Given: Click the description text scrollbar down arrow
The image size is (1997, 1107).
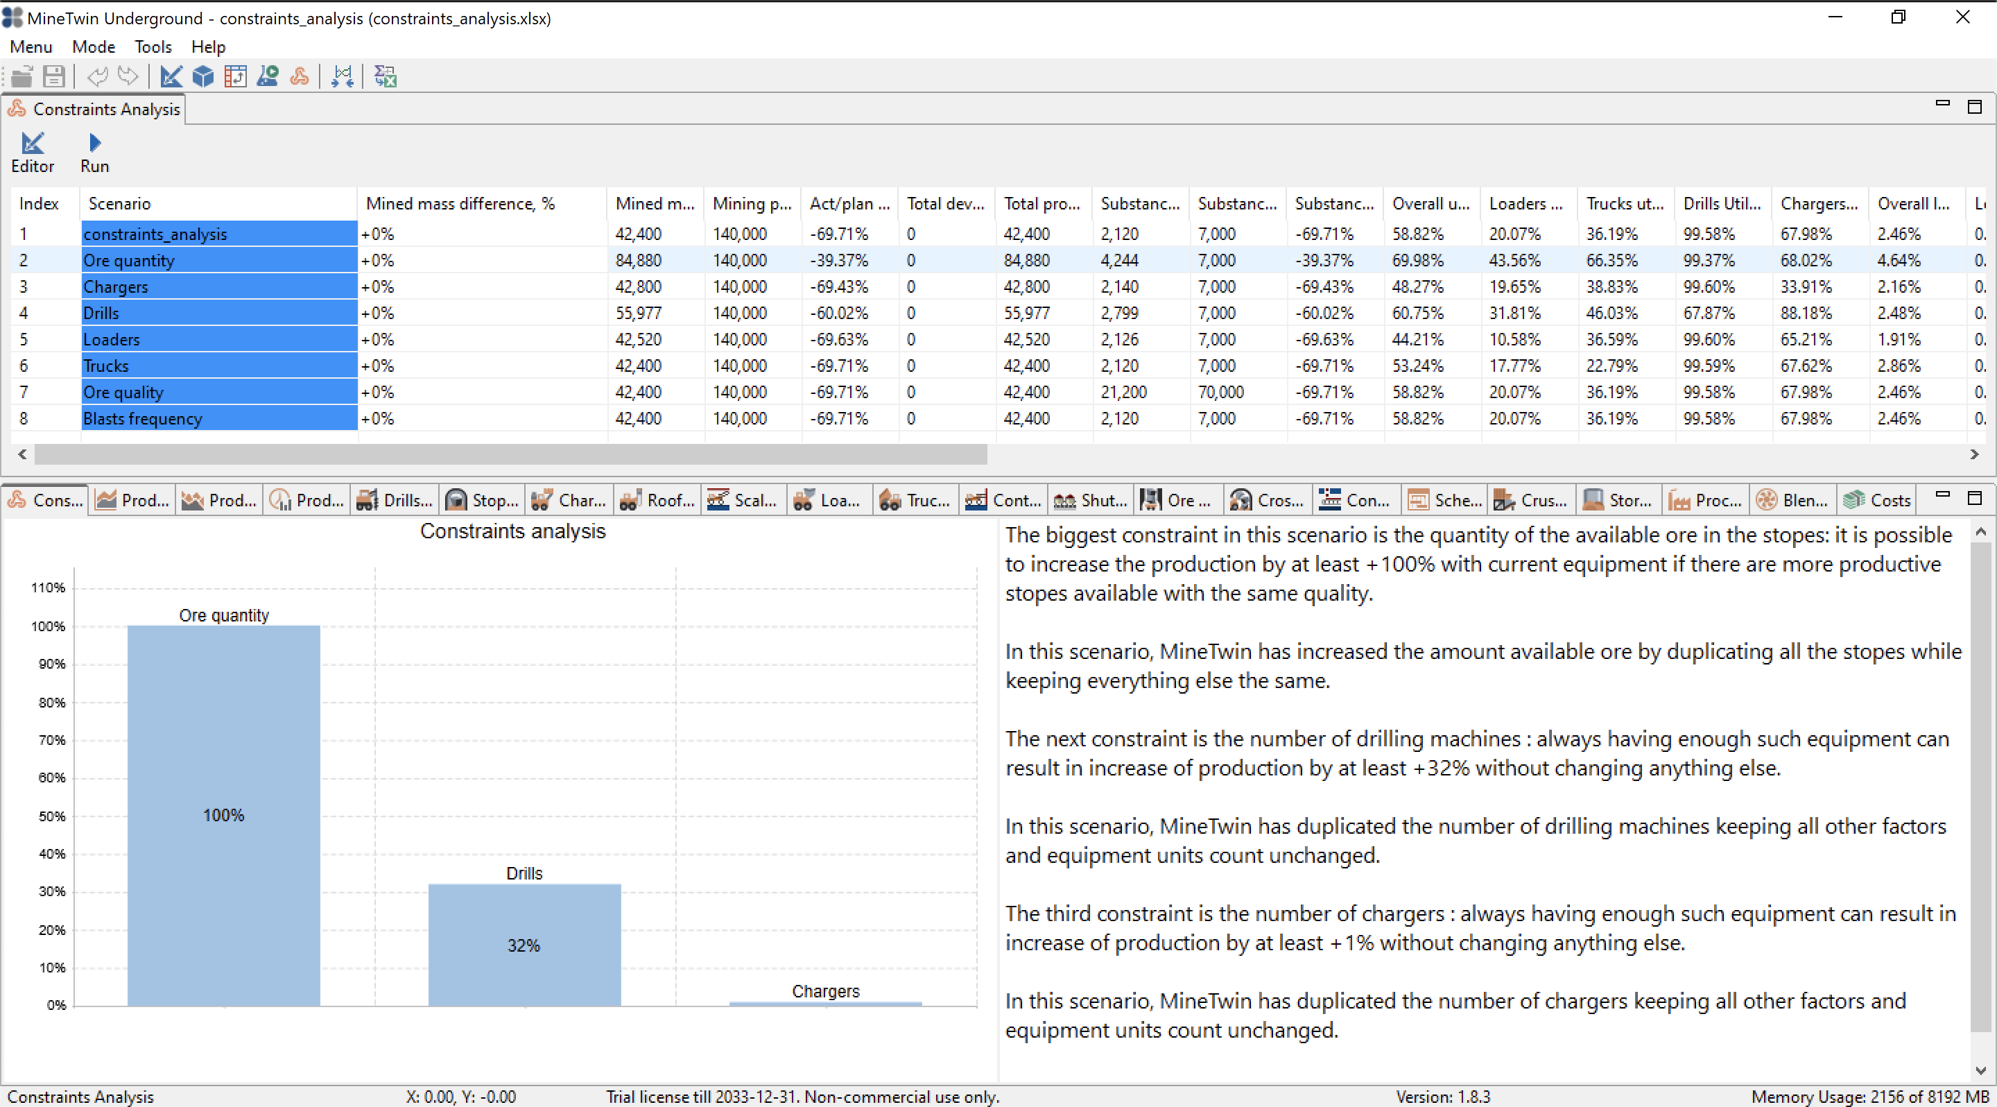Looking at the screenshot, I should coord(1981,1070).
